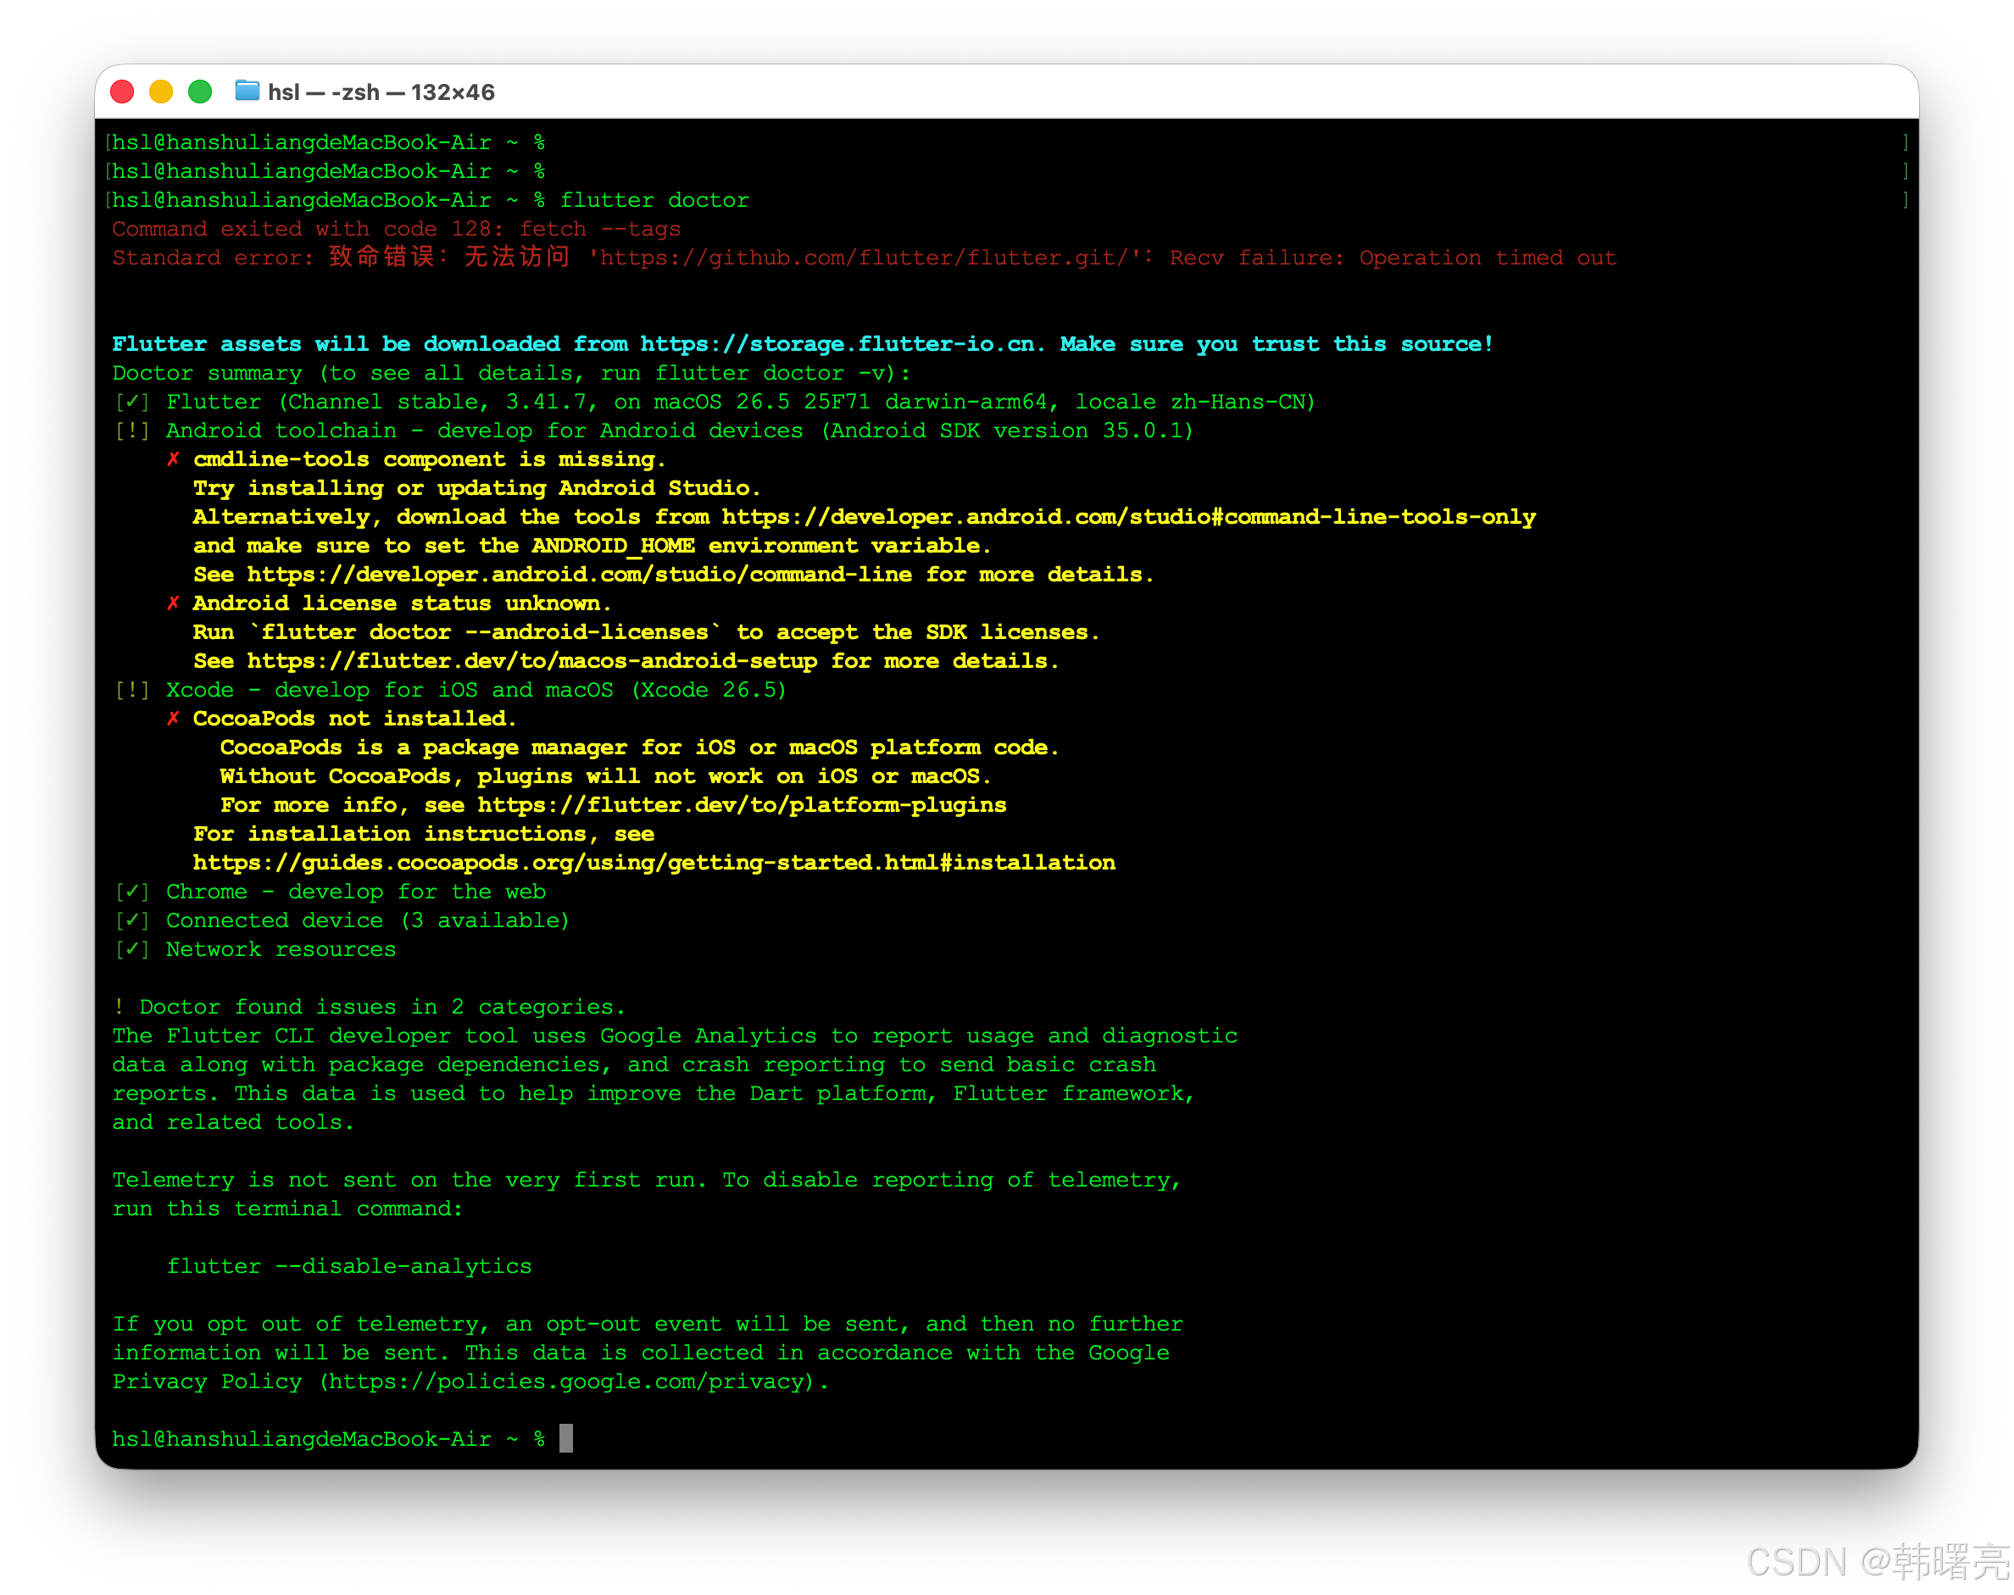Click the developer.android.com command-line-tools-only URL
This screenshot has width=2014, height=1595.
tap(1128, 517)
